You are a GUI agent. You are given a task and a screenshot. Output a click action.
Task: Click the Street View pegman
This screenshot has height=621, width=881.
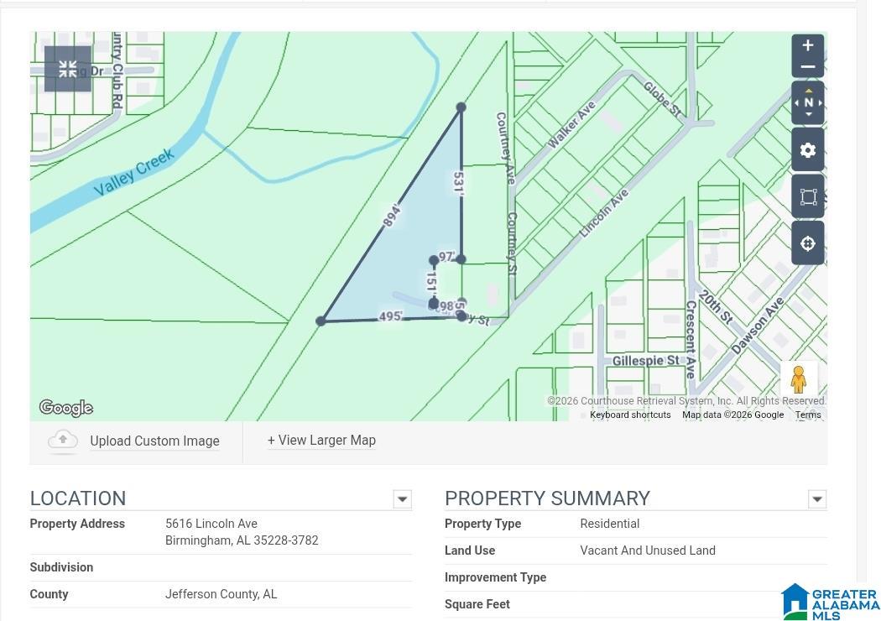tap(798, 379)
